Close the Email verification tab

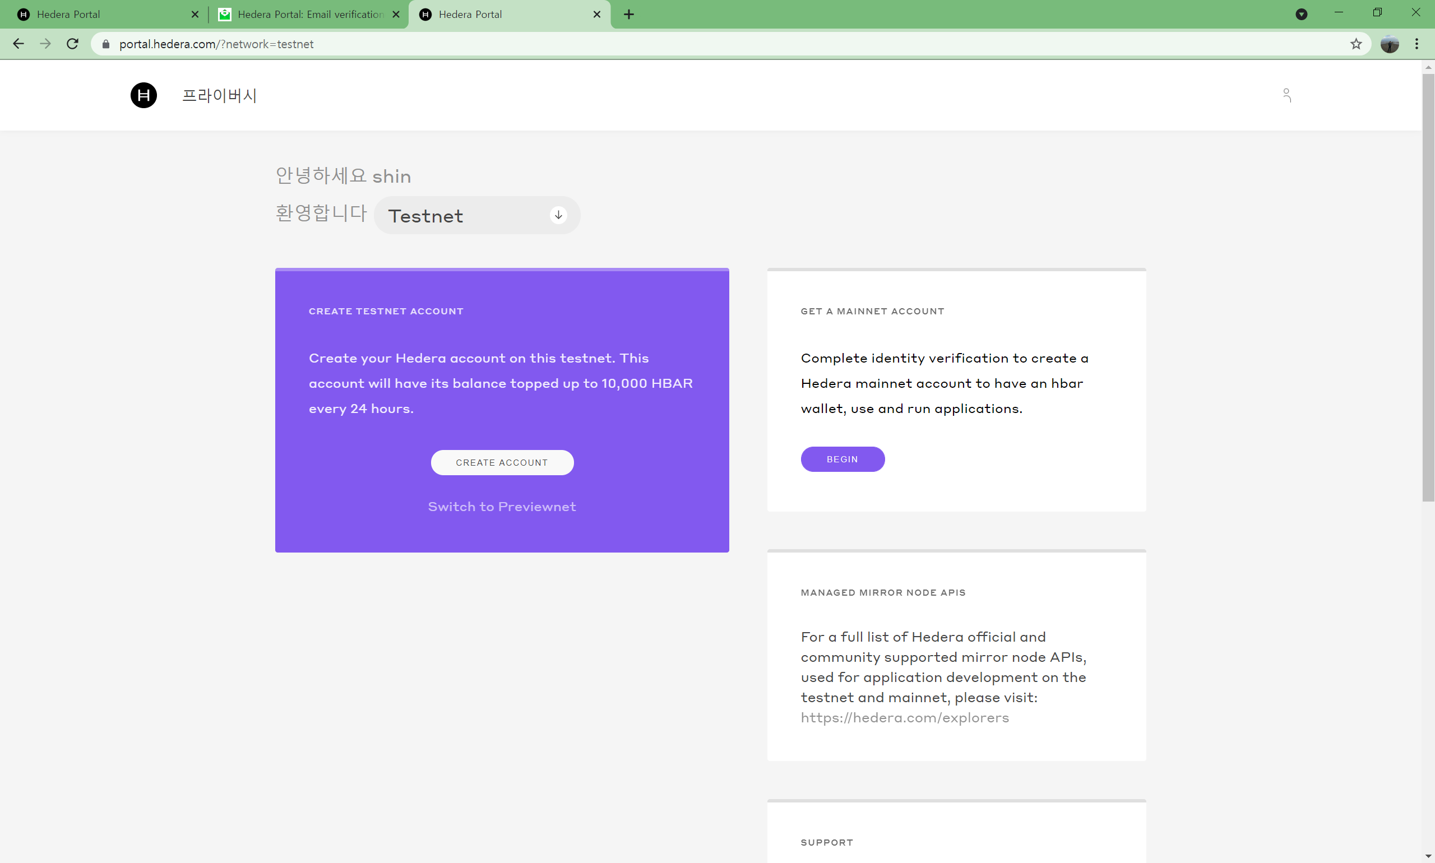[x=396, y=15]
